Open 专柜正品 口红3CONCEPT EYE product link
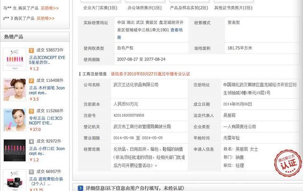Screen dimensions: 303x191 click(46, 120)
